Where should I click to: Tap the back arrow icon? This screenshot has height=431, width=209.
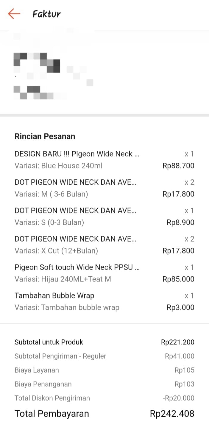point(14,14)
